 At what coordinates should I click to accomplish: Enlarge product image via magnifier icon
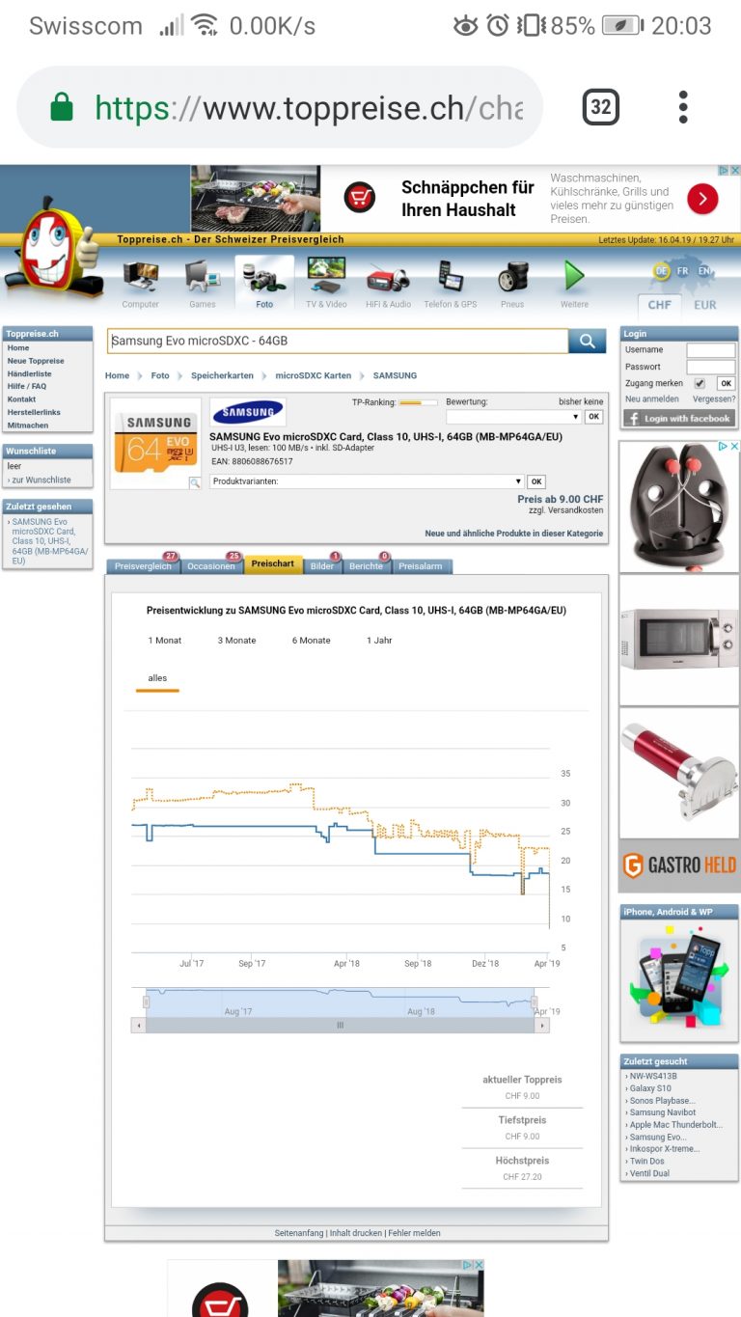click(x=194, y=482)
